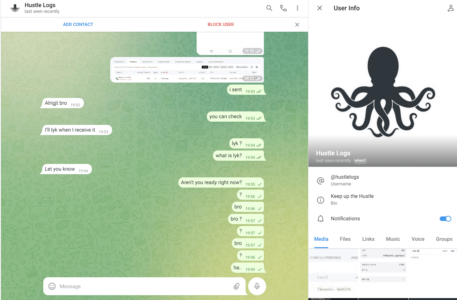The height and width of the screenshot is (300, 457).
Task: Open the phone screenshot sent at 19:52
Action: (230, 43)
